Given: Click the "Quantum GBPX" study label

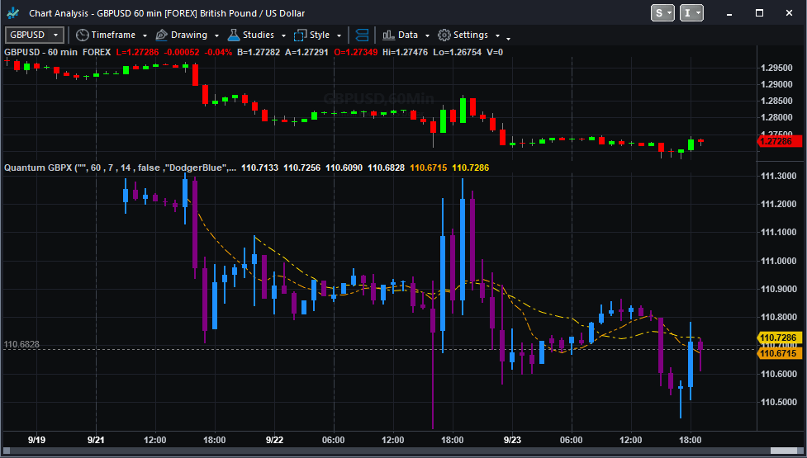Looking at the screenshot, I should [x=38, y=168].
